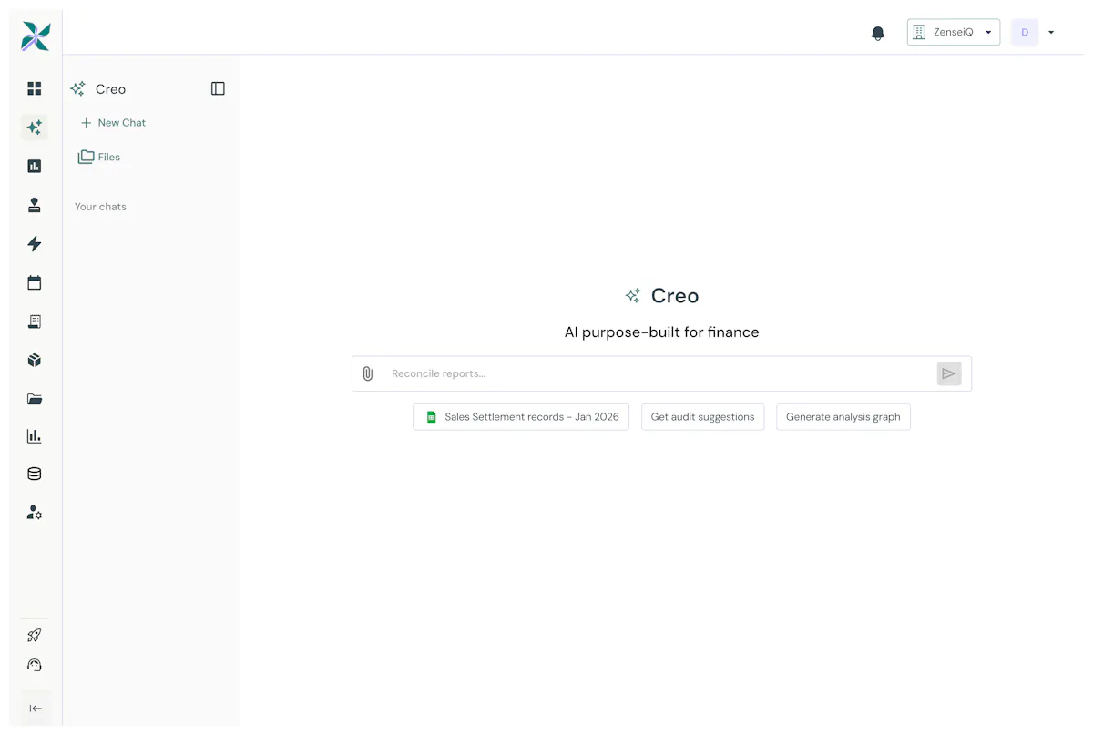Click the large Creo heading

675,296
